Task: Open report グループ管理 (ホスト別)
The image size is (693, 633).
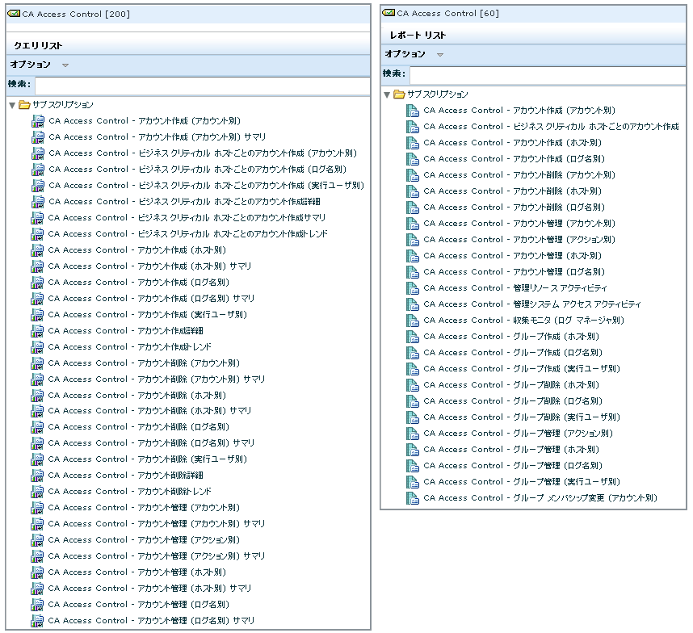Action: pyautogui.click(x=512, y=449)
